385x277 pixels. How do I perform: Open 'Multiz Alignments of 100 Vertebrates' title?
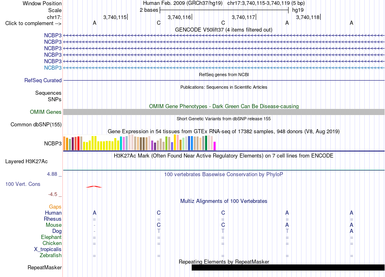(224, 201)
